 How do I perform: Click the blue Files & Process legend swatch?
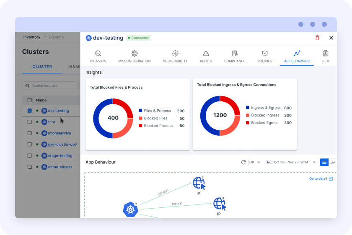click(141, 111)
